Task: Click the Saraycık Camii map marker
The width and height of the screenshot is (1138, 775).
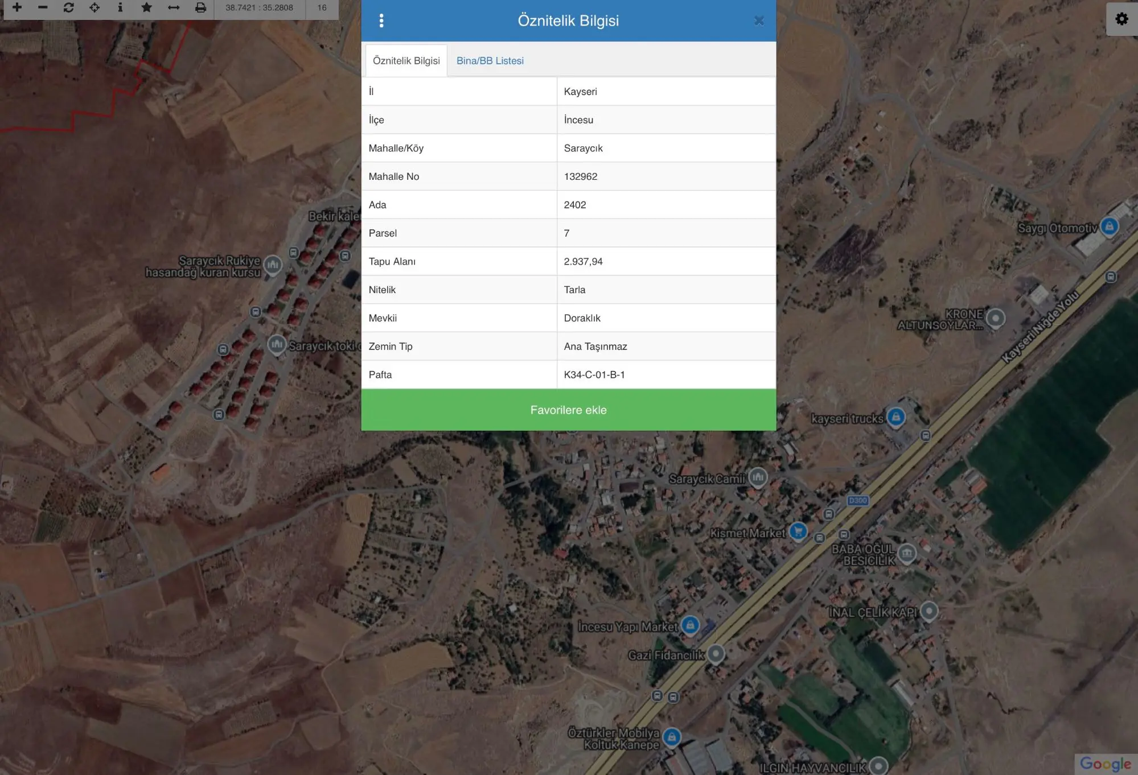Action: coord(758,477)
